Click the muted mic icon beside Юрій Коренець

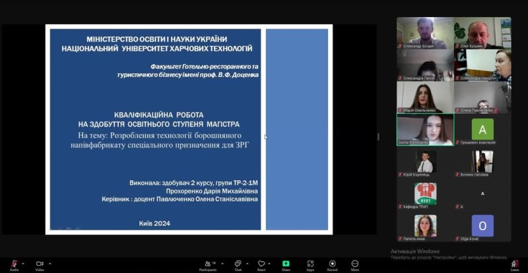(400, 174)
